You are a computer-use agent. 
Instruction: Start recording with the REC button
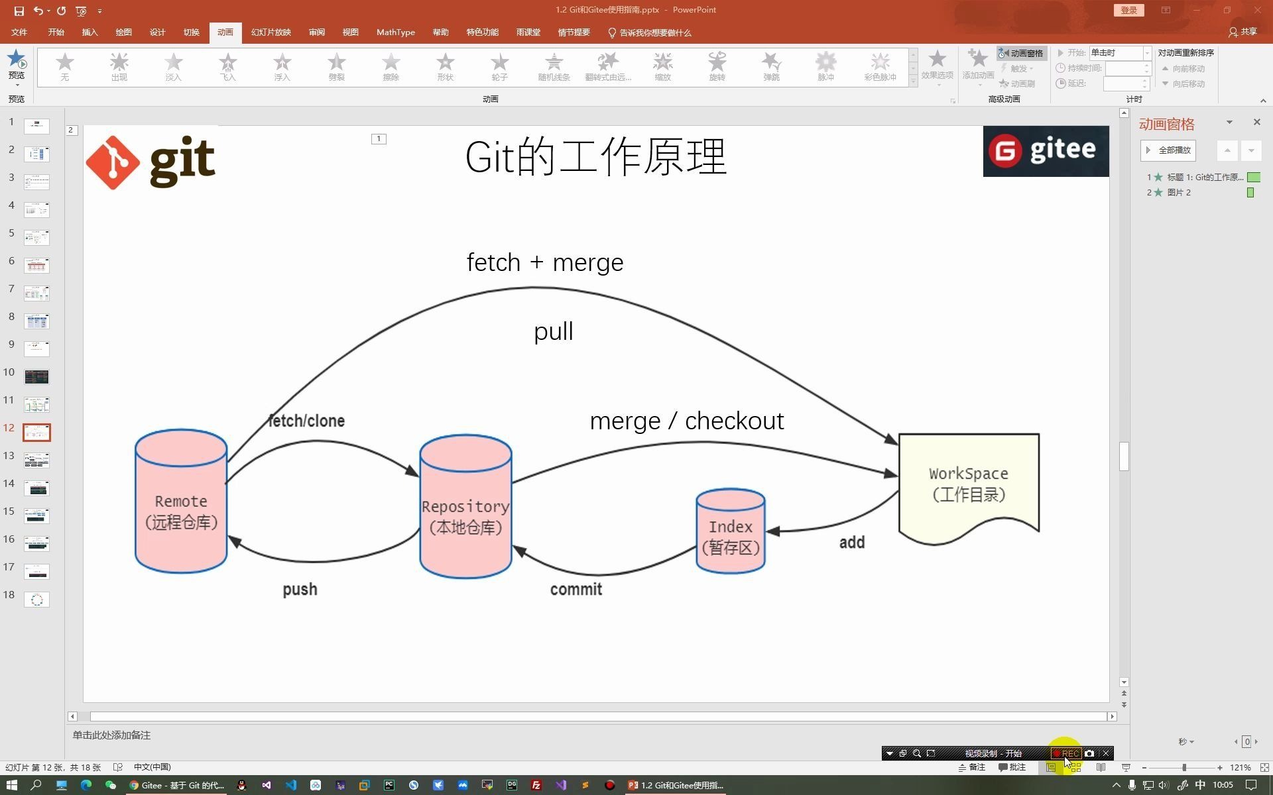1066,753
